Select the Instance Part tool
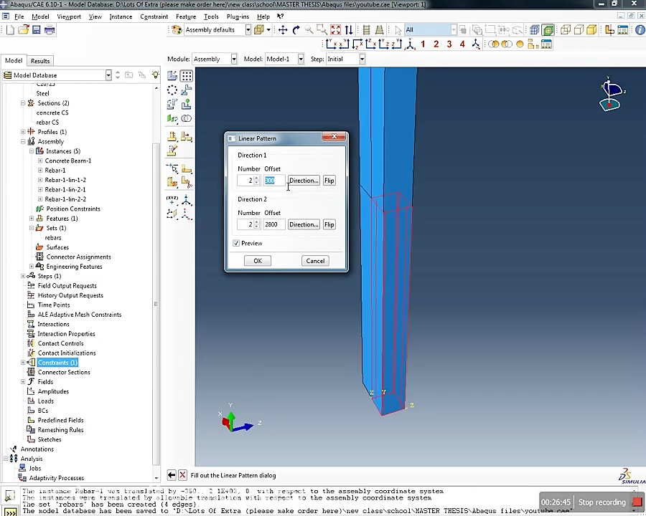The width and height of the screenshot is (646, 516). point(172,76)
